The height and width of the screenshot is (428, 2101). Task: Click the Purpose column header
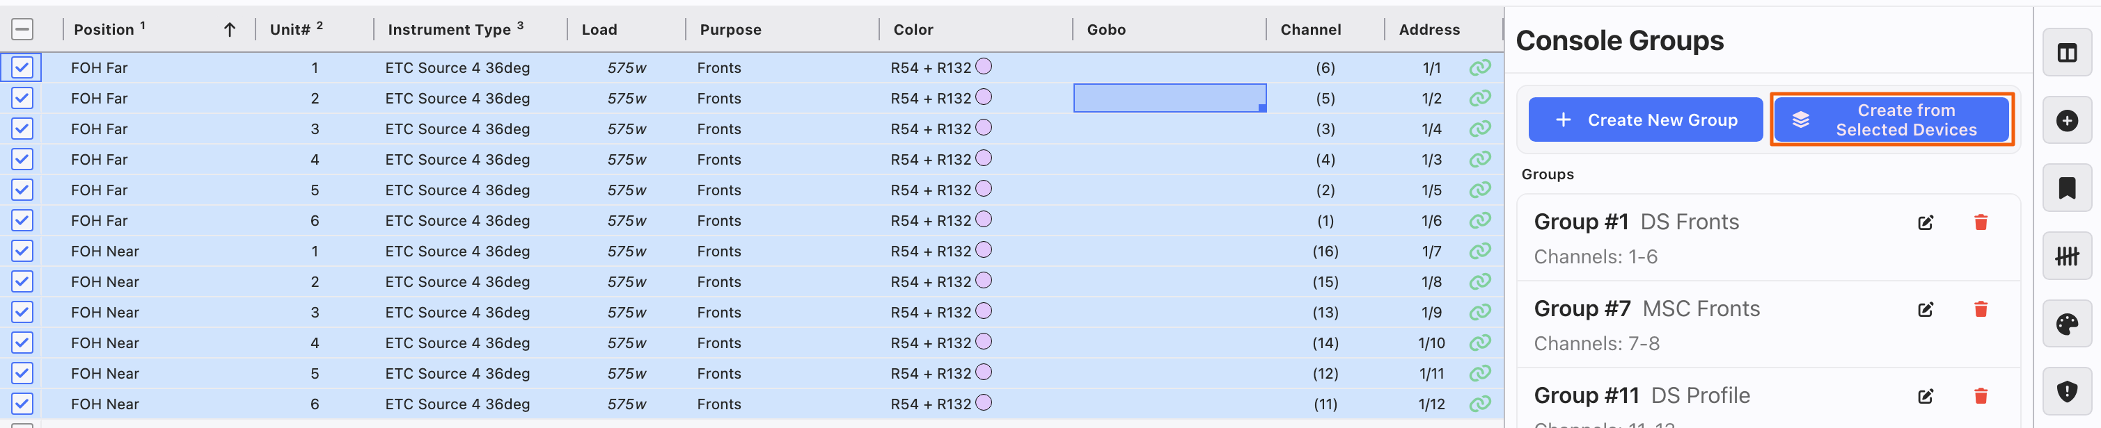tap(730, 29)
